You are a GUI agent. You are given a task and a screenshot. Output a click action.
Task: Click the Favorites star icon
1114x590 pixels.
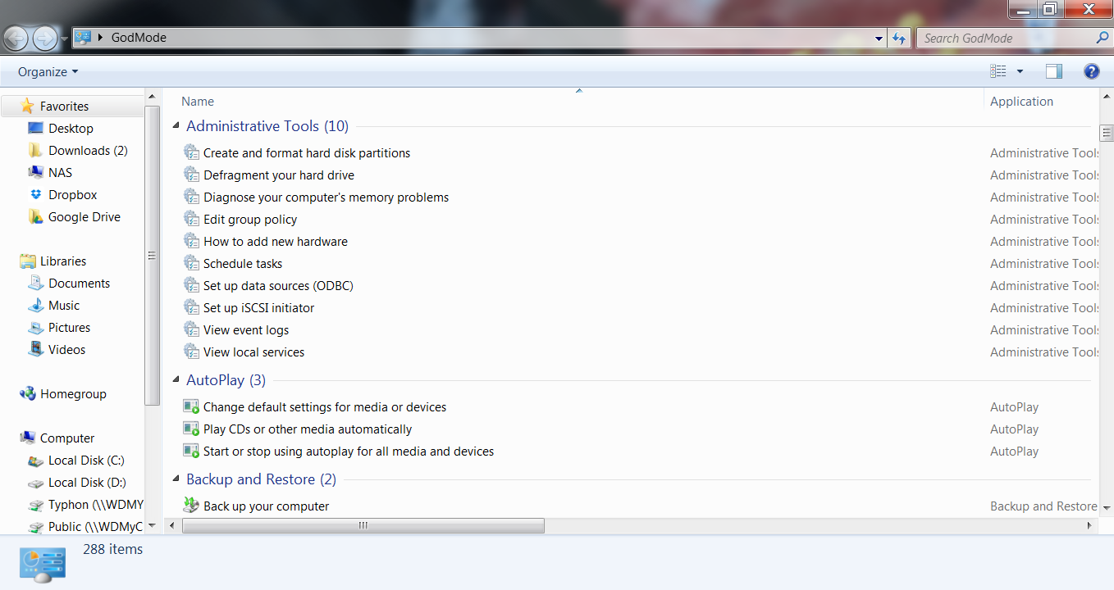tap(27, 106)
